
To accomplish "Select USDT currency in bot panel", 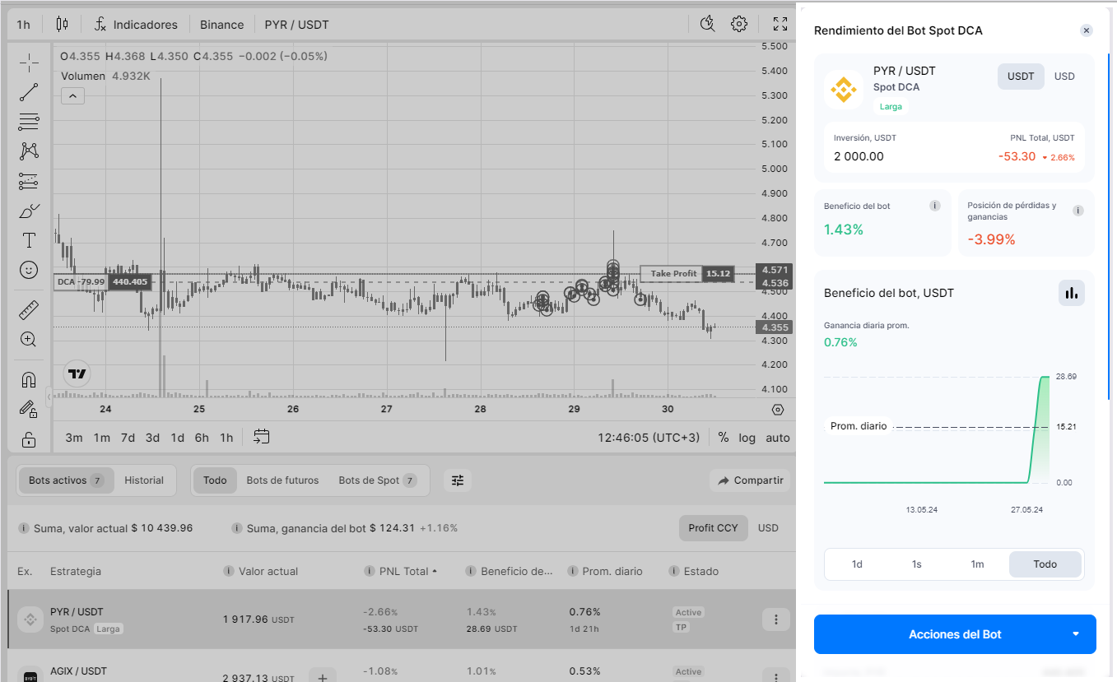I will pos(1021,77).
